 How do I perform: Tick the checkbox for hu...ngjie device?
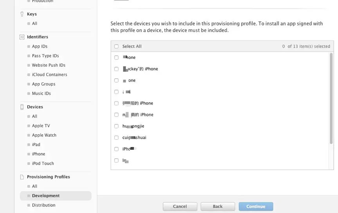tap(117, 126)
